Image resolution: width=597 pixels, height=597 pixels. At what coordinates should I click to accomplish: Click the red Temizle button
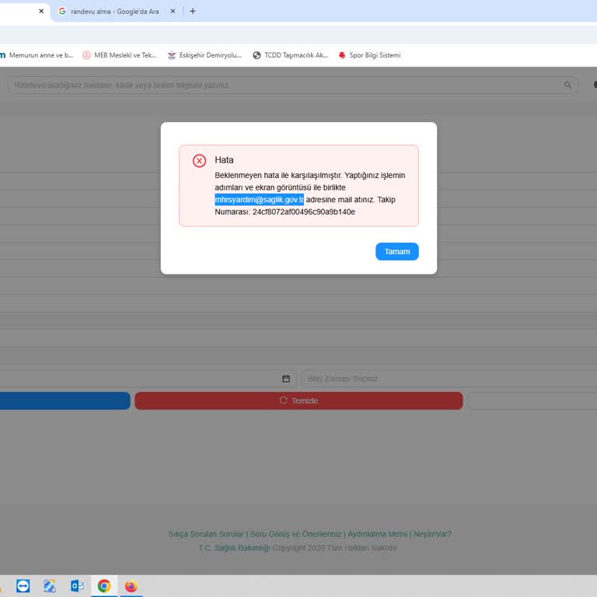(x=298, y=400)
